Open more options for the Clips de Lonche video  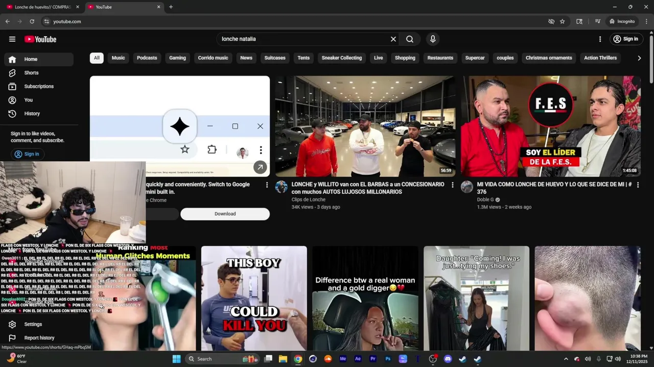(452, 185)
